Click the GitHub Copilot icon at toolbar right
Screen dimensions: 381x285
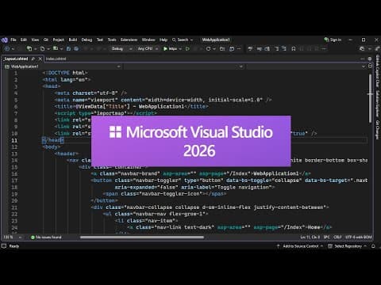pos(362,49)
